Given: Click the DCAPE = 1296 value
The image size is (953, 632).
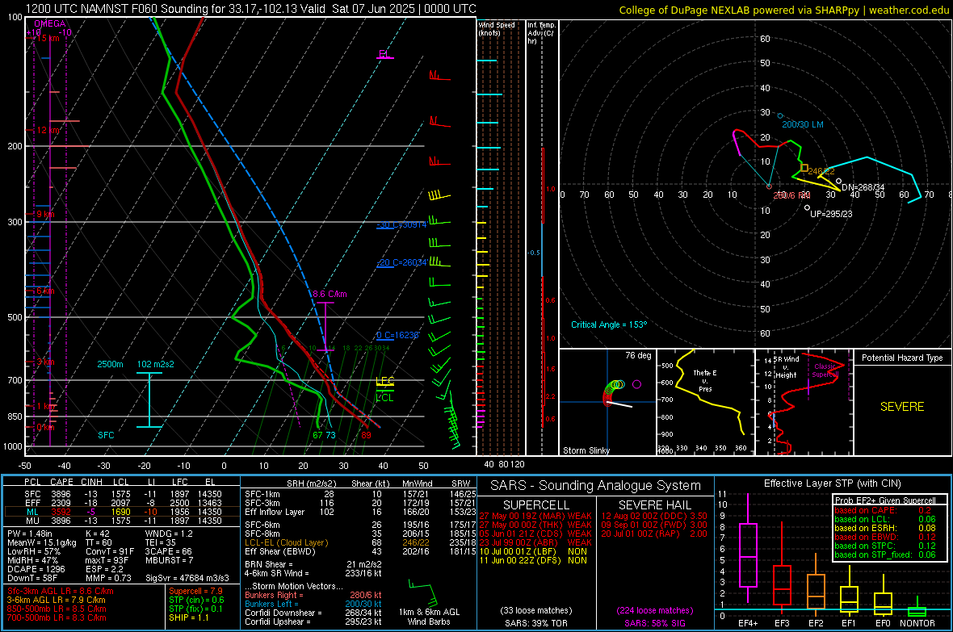Looking at the screenshot, I should tap(36, 569).
